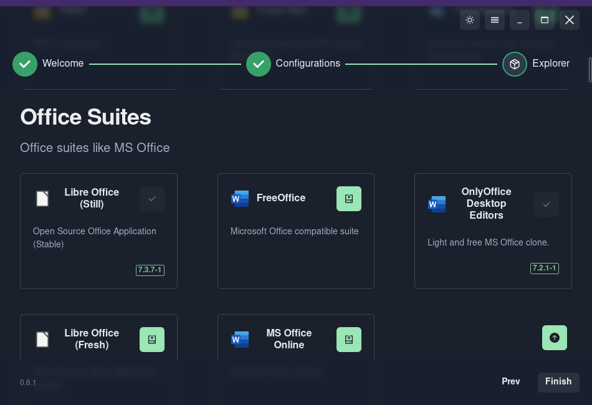Click the Libre Office (Still) title
The height and width of the screenshot is (405, 592).
[92, 198]
